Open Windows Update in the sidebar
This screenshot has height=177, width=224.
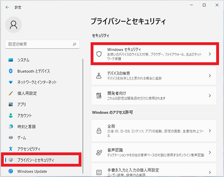32,171
